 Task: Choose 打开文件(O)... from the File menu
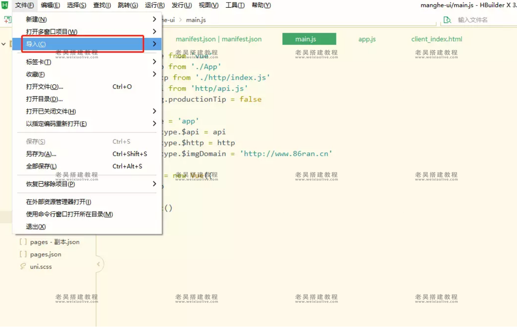[x=45, y=86]
